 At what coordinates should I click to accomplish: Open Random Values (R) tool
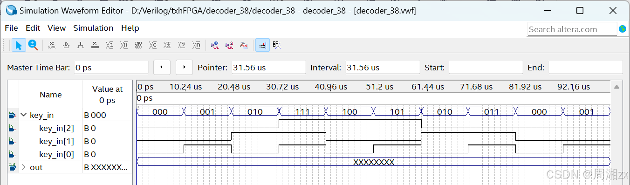197,45
